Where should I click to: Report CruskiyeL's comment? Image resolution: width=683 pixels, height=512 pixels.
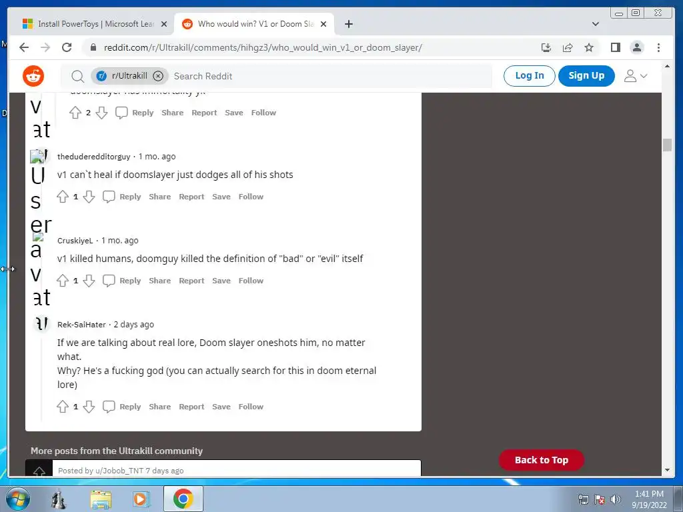click(191, 281)
